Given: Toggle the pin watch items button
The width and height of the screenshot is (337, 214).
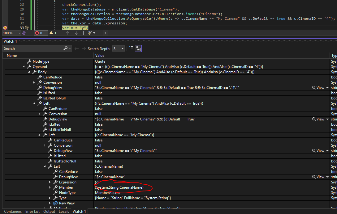Looking at the screenshot, I should click(x=132, y=48).
